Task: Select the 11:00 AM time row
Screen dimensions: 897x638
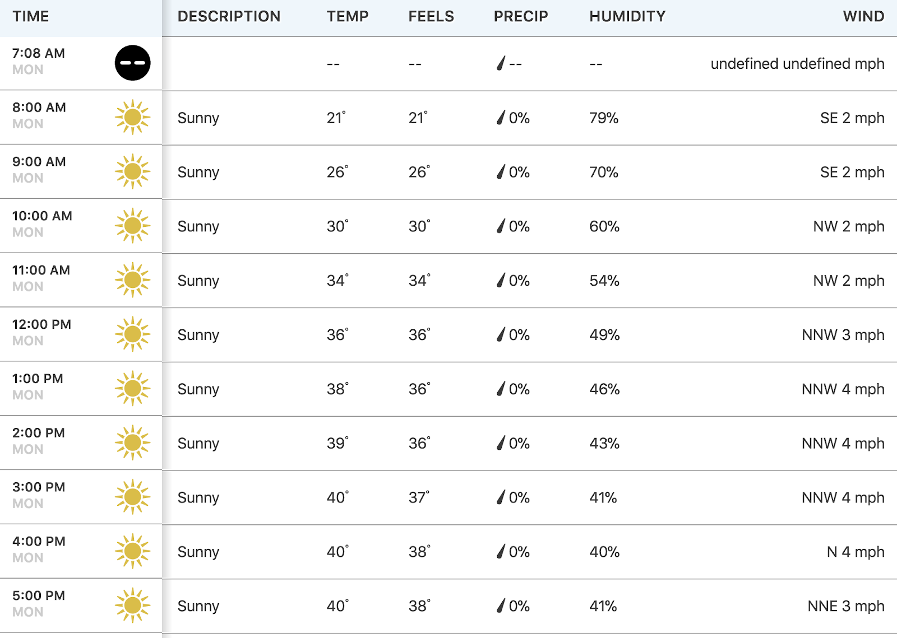Action: tap(449, 280)
